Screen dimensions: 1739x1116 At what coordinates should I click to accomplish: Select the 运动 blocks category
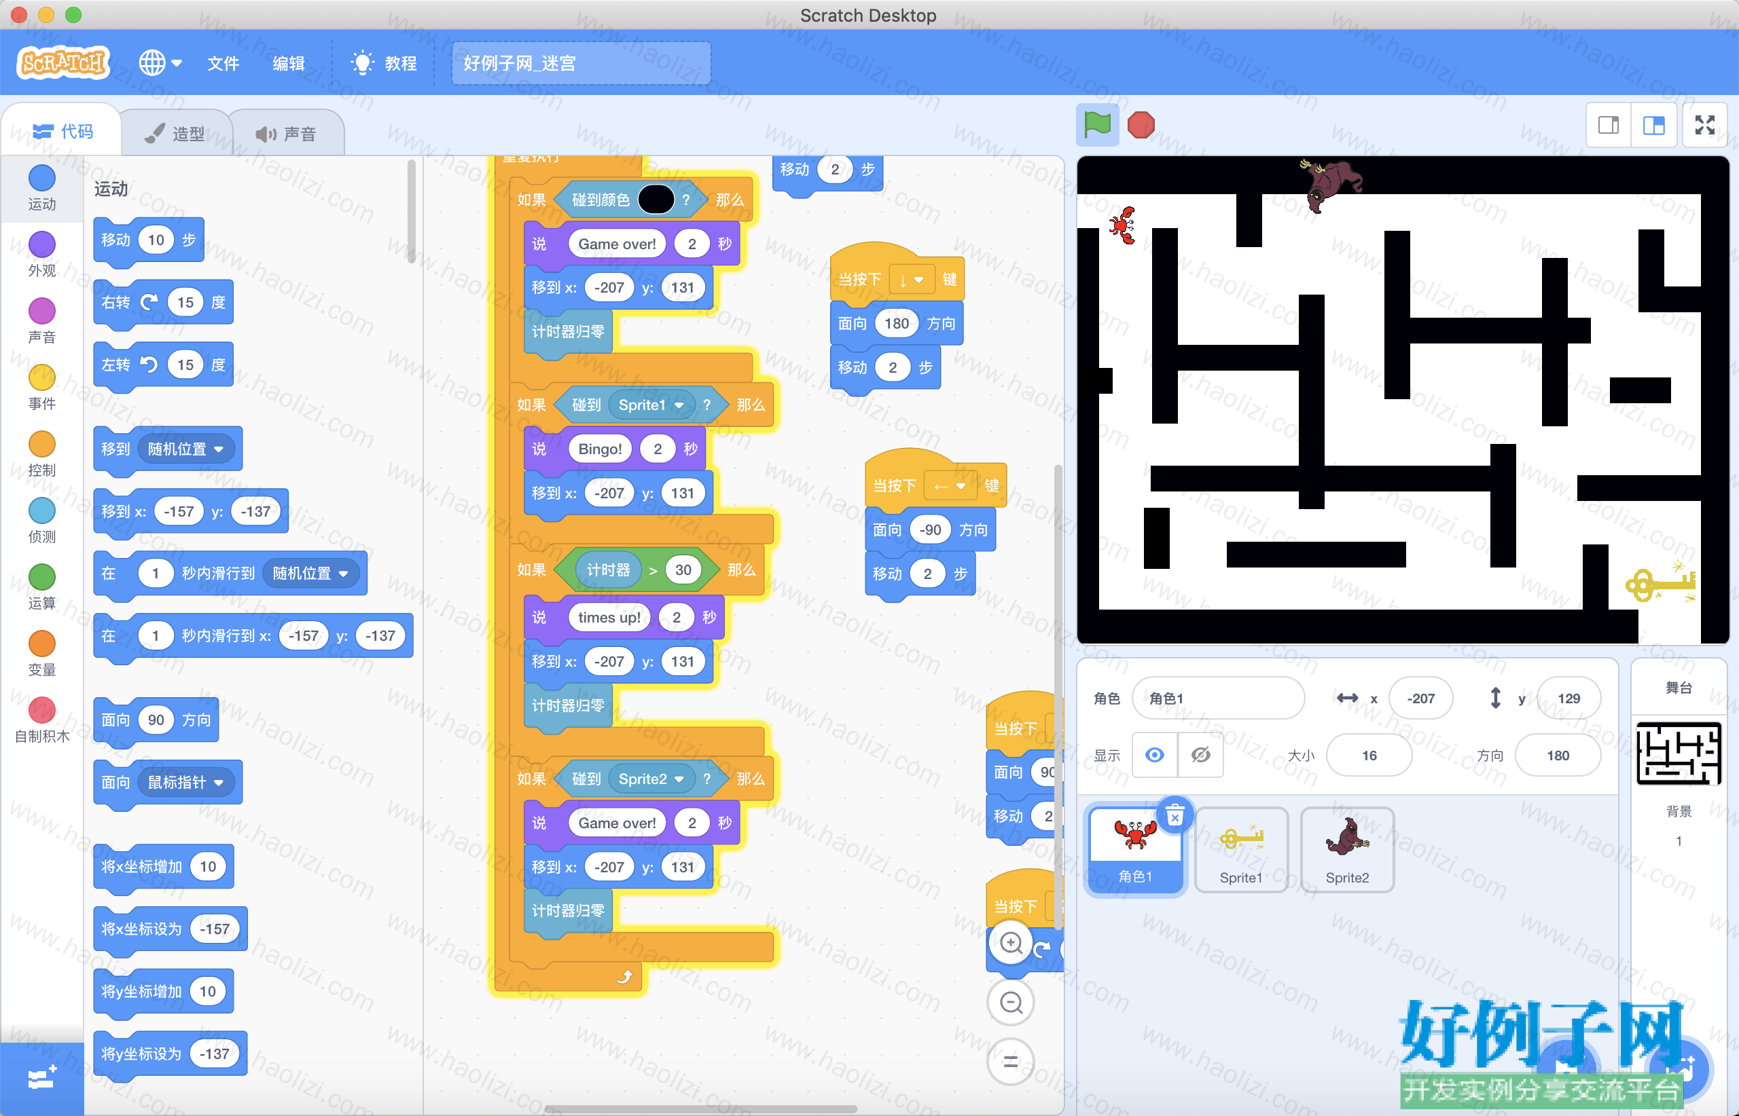(41, 187)
